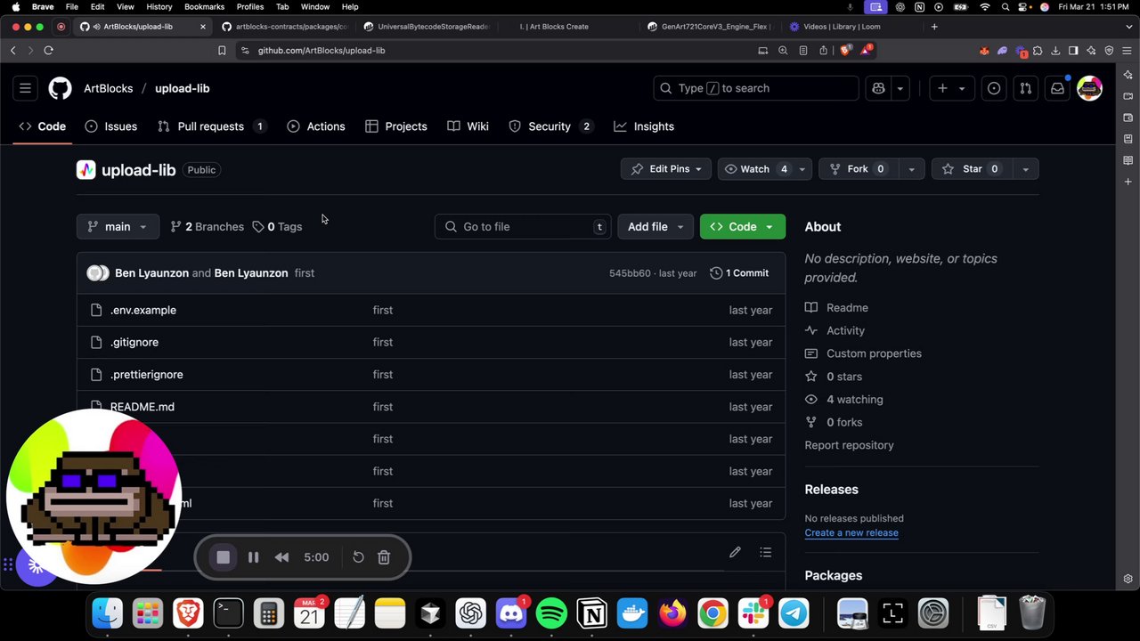Expand the Add file dropdown
The height and width of the screenshot is (641, 1140).
click(655, 227)
